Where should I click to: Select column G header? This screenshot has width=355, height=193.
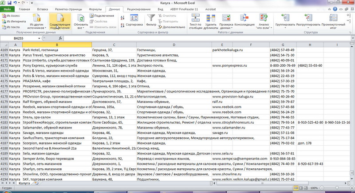point(283,45)
